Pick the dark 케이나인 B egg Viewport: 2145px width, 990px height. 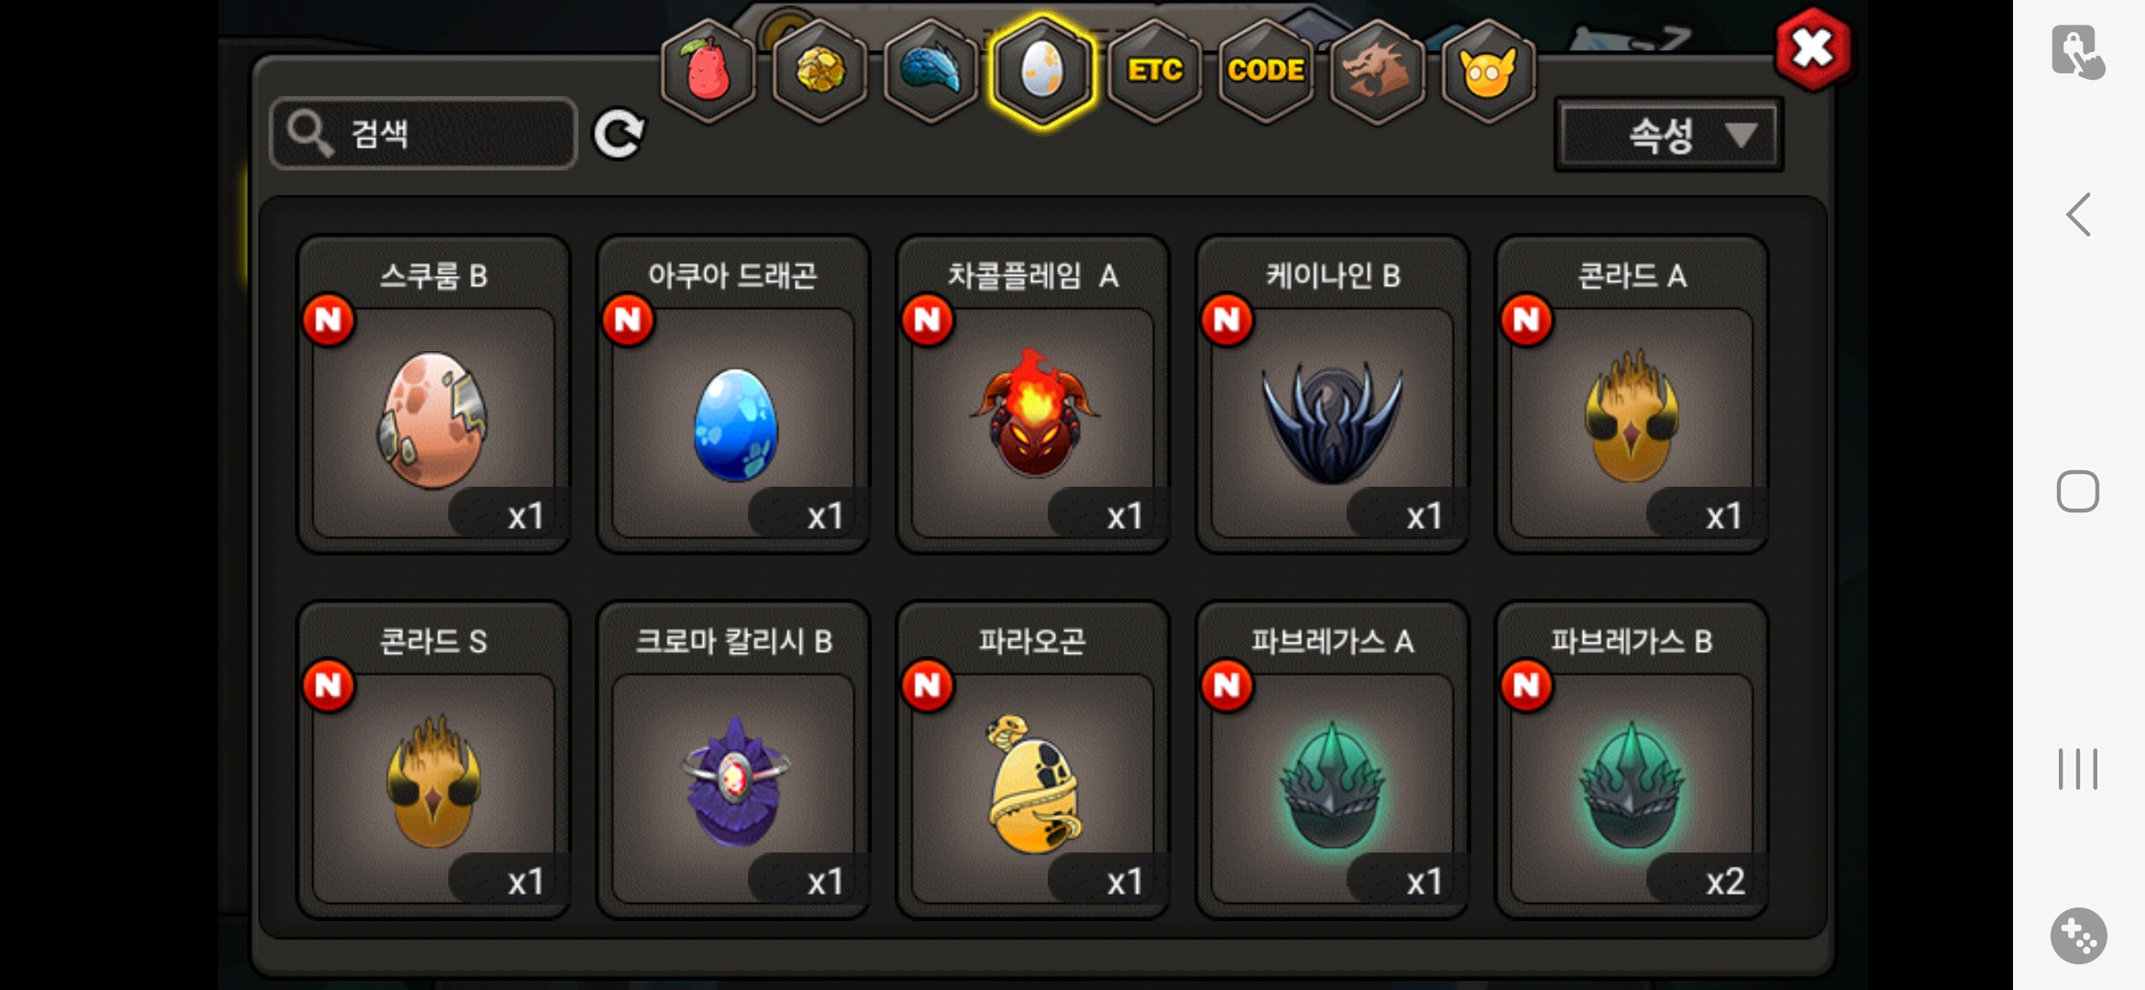[x=1333, y=395]
